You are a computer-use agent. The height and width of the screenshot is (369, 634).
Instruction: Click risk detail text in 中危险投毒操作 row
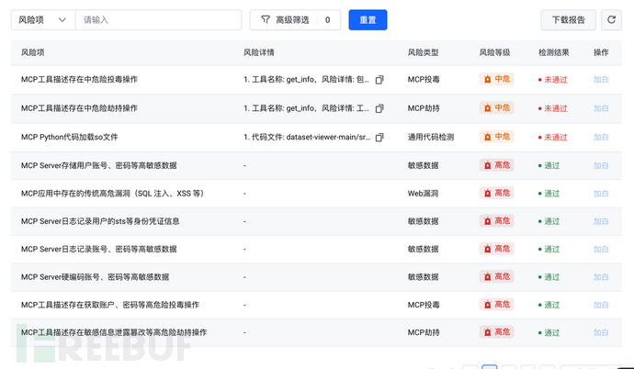(307, 80)
